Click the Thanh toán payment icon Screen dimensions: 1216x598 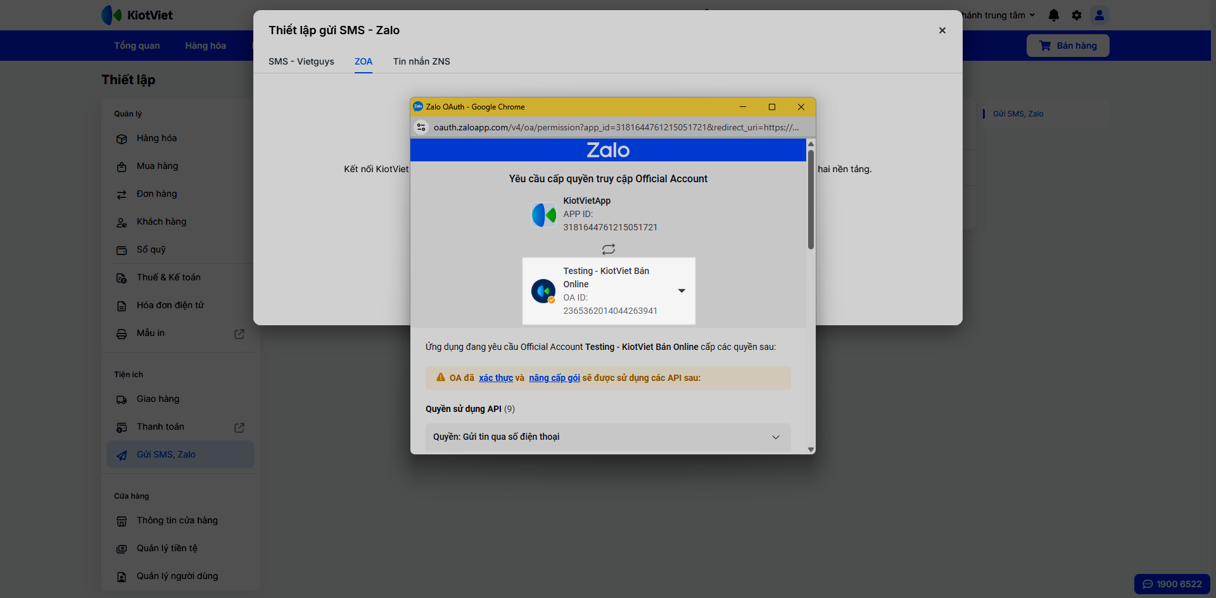[122, 427]
